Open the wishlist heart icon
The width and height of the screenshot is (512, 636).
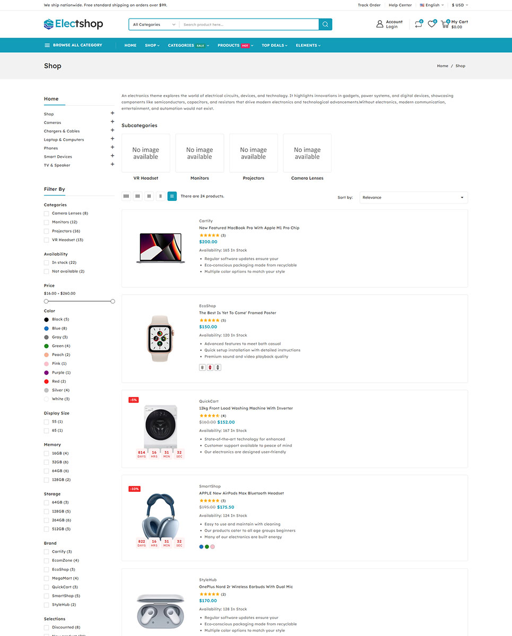[432, 24]
